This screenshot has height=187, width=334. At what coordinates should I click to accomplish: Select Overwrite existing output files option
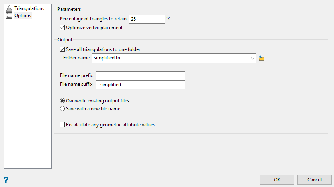62,101
